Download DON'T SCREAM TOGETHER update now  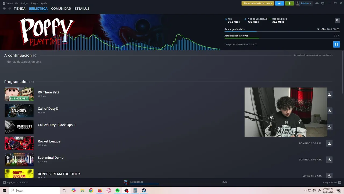329,176
